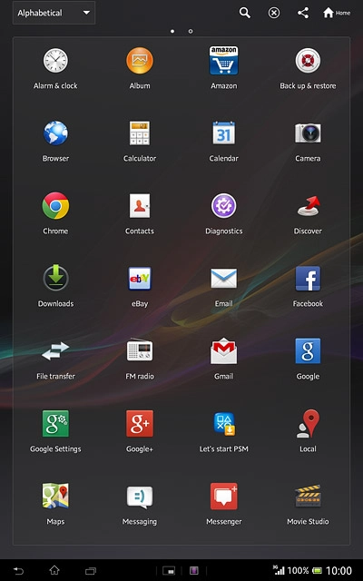363x581 pixels.
Task: Open the Downloads app
Action: (55, 278)
